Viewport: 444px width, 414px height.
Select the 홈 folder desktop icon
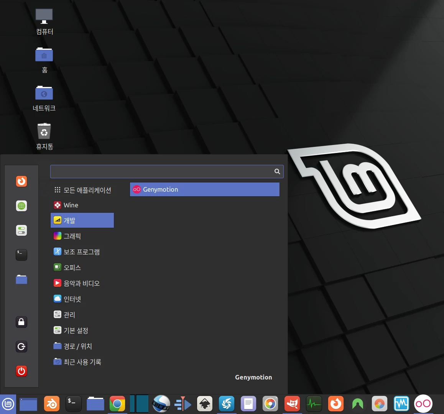pos(44,60)
